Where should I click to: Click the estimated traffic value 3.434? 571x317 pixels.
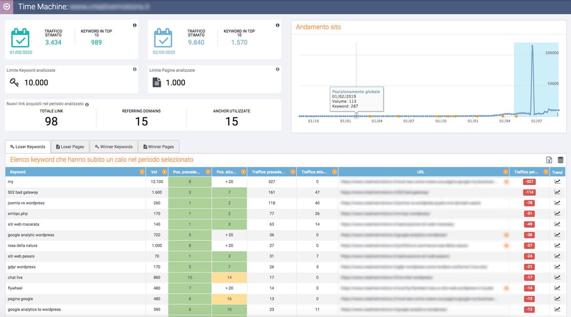tap(53, 42)
